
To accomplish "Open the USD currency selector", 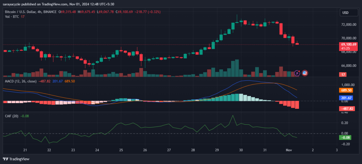I will [x=345, y=13].
